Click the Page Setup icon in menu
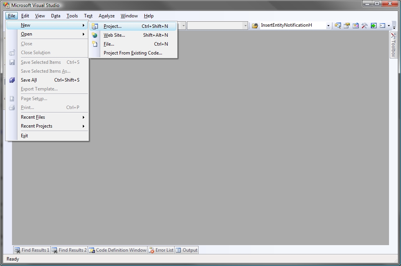The height and width of the screenshot is (266, 401). (12, 99)
